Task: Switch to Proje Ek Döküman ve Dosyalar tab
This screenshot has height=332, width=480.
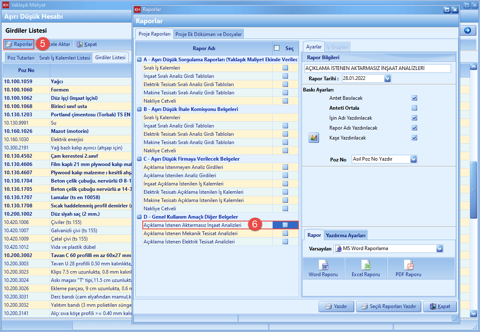Action: click(209, 34)
